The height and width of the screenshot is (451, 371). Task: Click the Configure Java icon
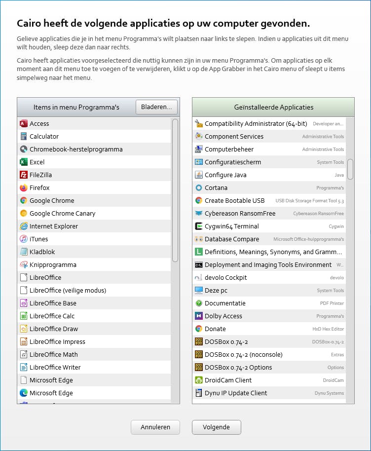199,175
